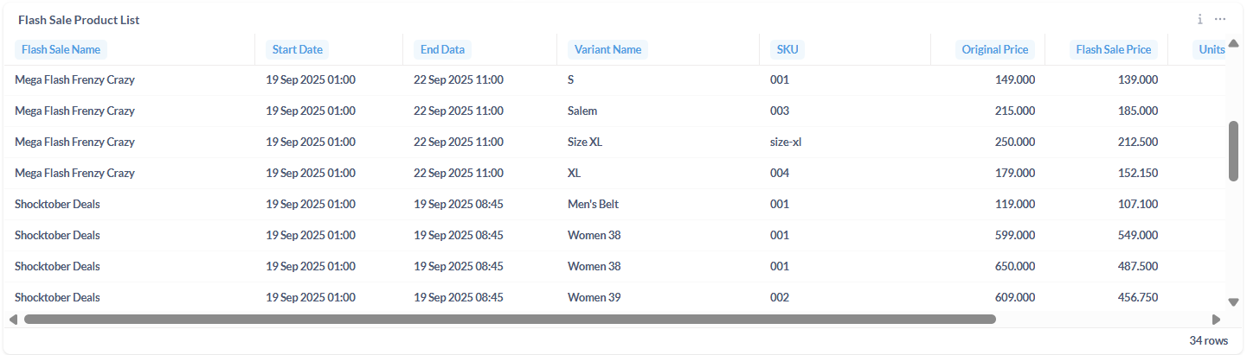
Task: Click the partially visible Units column header
Action: [1211, 49]
